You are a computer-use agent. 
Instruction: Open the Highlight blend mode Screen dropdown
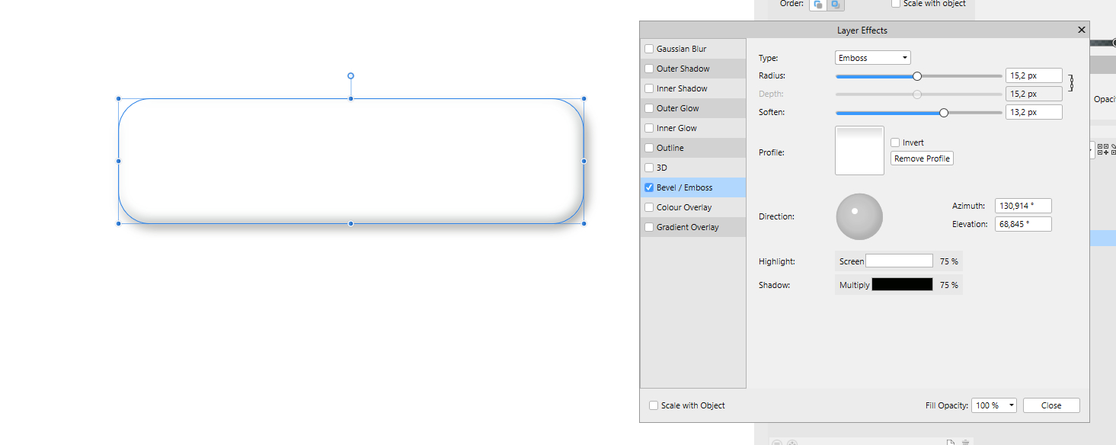tap(852, 261)
